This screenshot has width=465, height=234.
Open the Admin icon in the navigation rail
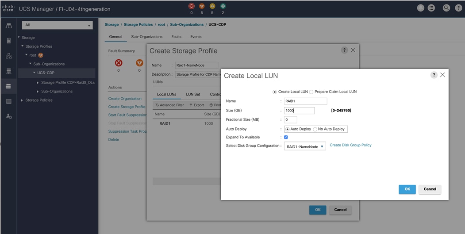pos(8,116)
